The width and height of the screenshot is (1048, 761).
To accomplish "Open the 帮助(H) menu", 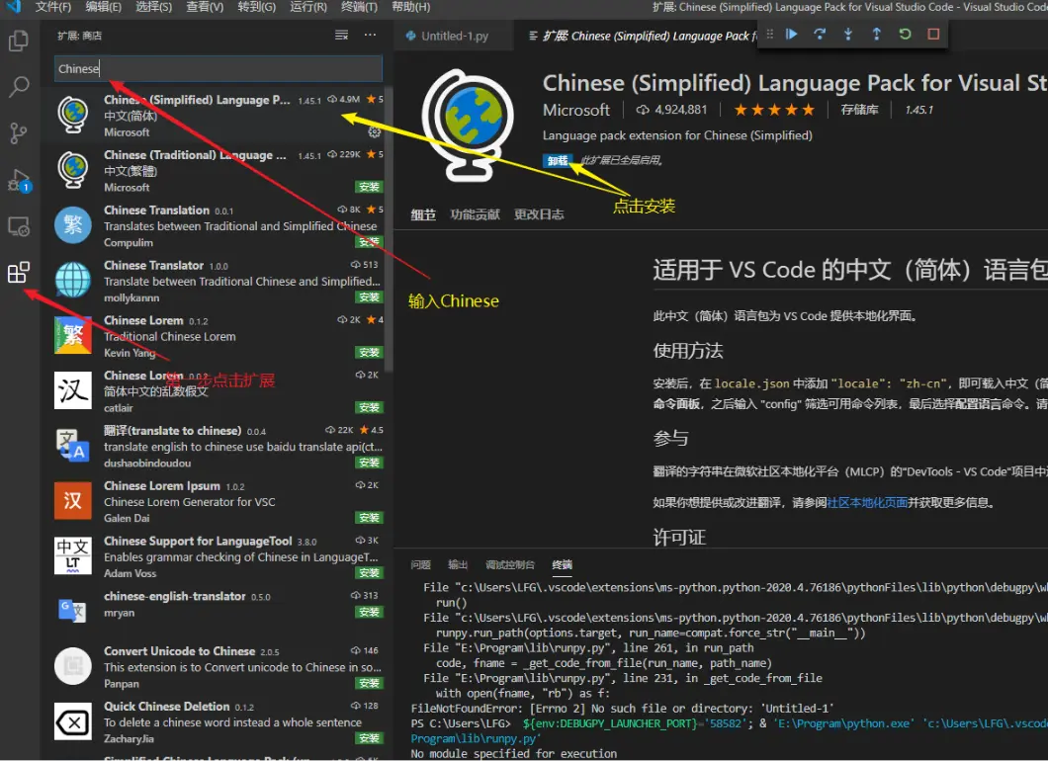I will 410,7.
